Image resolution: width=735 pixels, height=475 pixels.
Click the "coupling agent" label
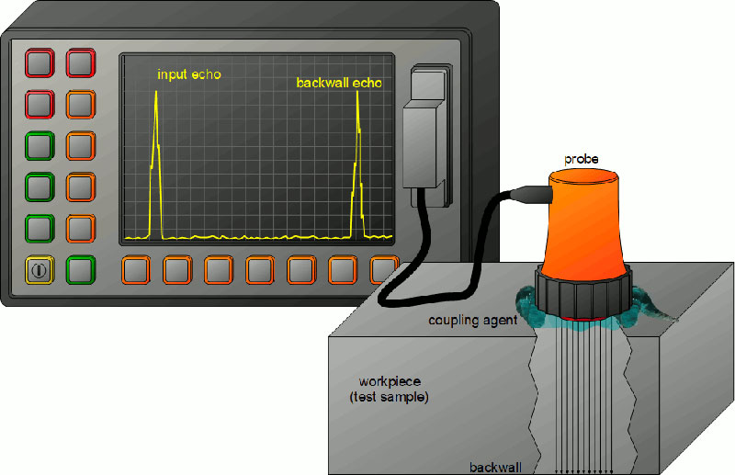472,321
